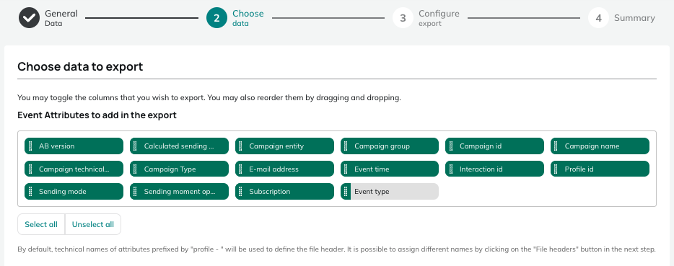Screen dimensions: 674x266
Task: Click the Select all button
Action: tap(41, 224)
